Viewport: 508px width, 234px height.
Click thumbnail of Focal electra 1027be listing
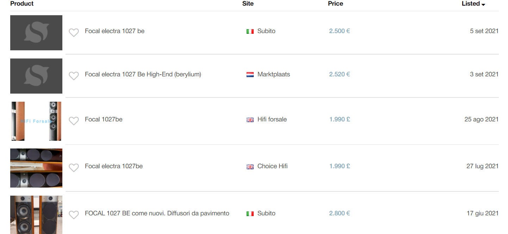pyautogui.click(x=36, y=168)
